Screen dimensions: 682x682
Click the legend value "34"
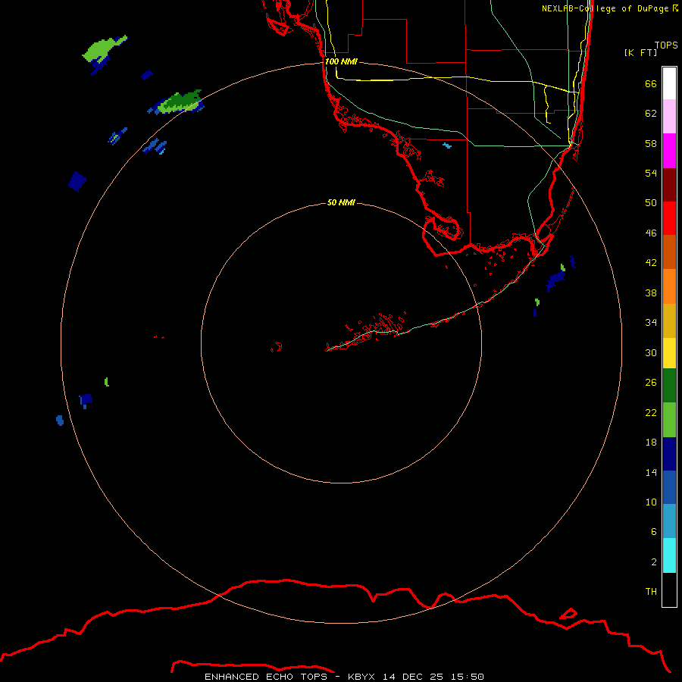(x=651, y=323)
